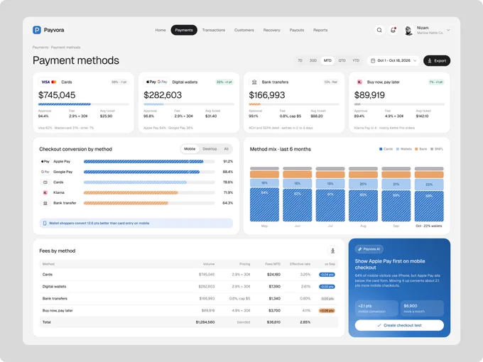483x362 pixels.
Task: Click the Digital wallets share progress bar
Action: (x=188, y=104)
